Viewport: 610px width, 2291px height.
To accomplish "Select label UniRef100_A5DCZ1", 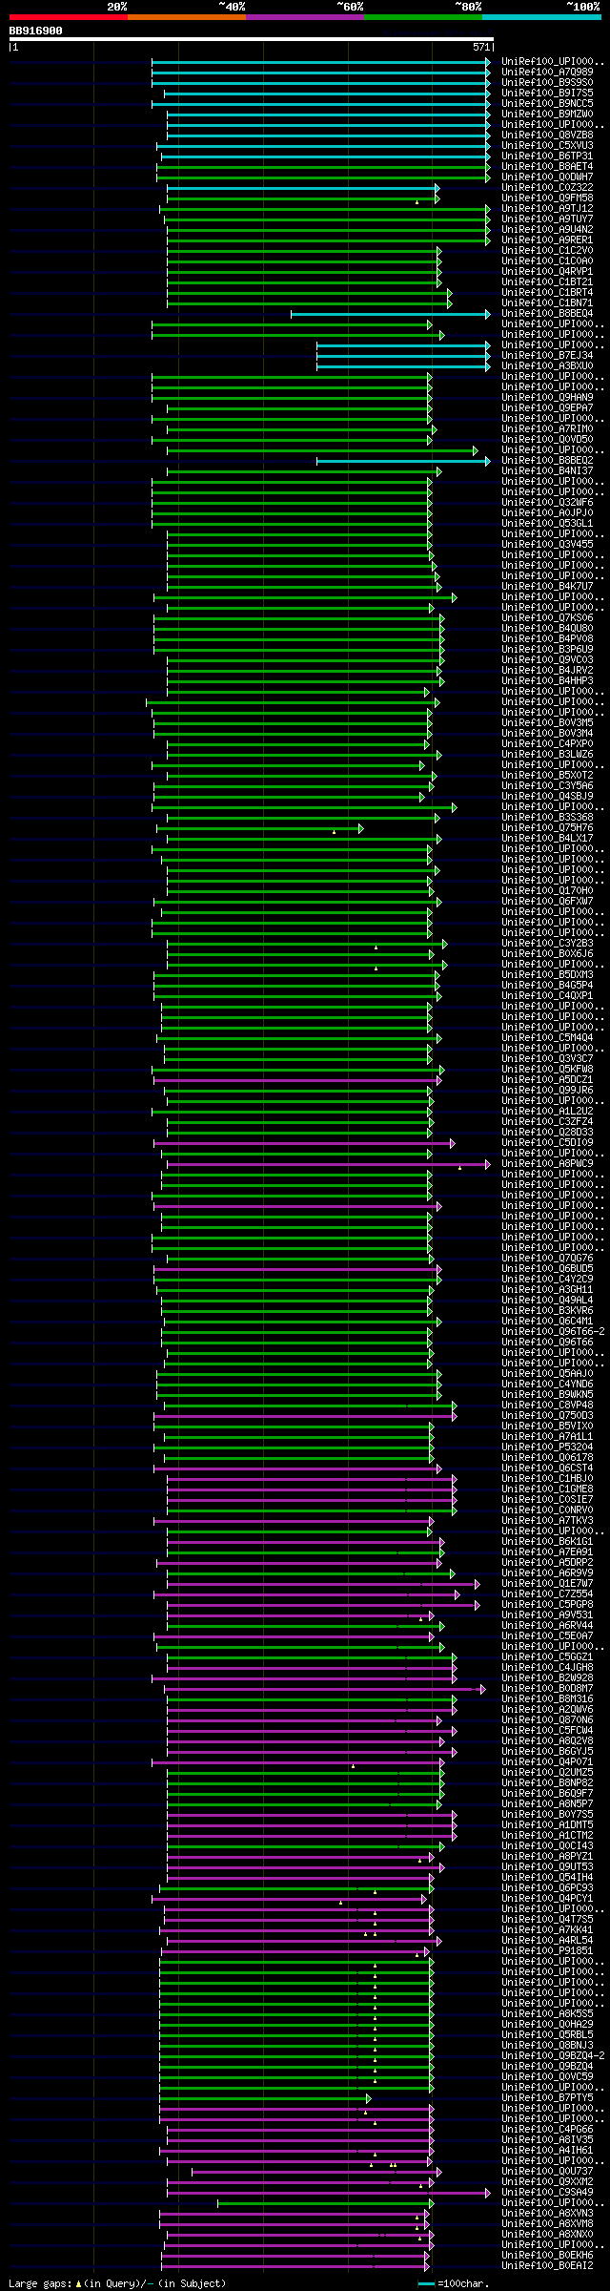I will coord(547,1079).
